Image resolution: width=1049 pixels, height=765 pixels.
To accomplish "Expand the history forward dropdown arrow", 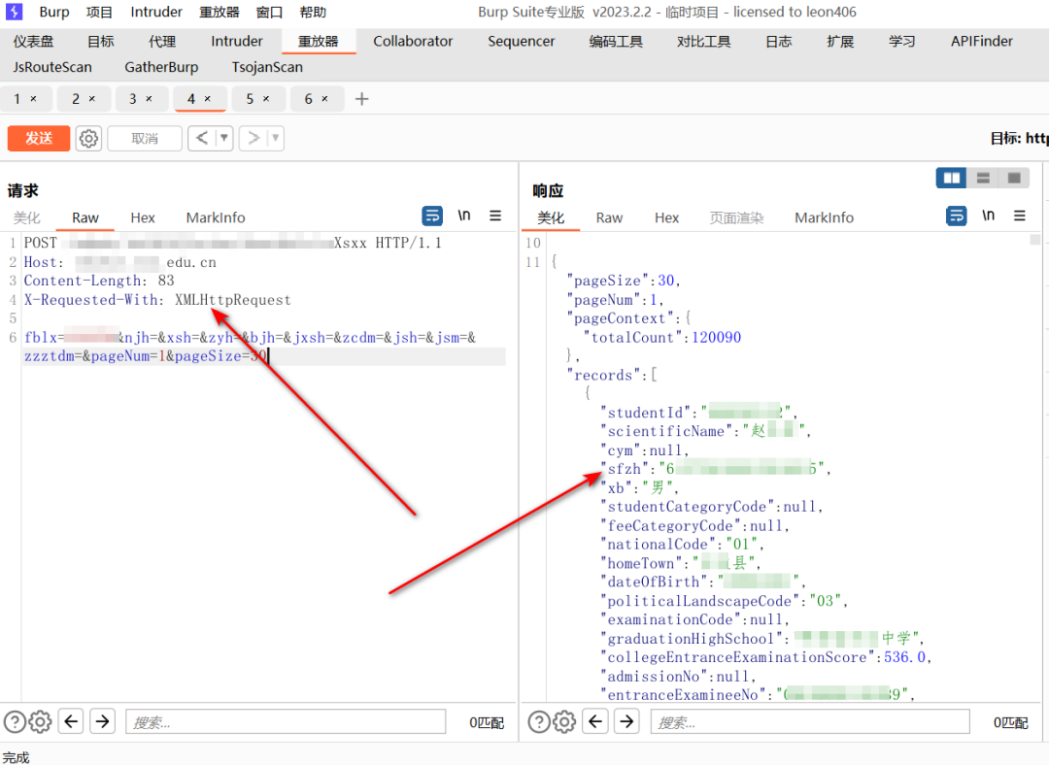I will 275,139.
